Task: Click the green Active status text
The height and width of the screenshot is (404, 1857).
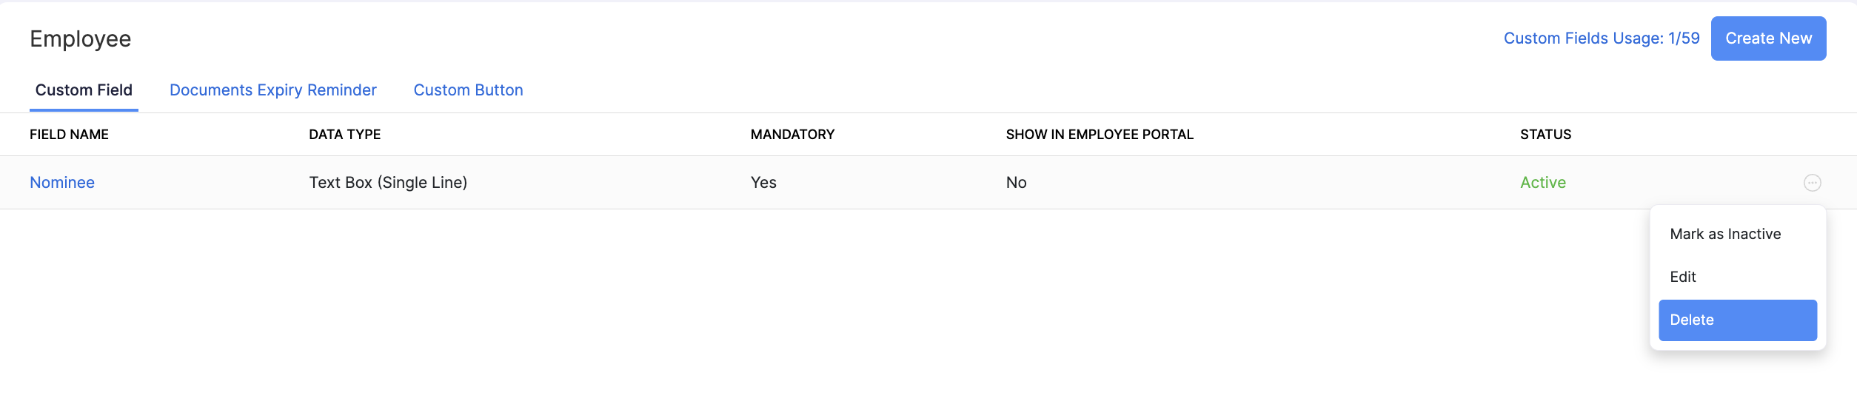Action: pyautogui.click(x=1542, y=183)
